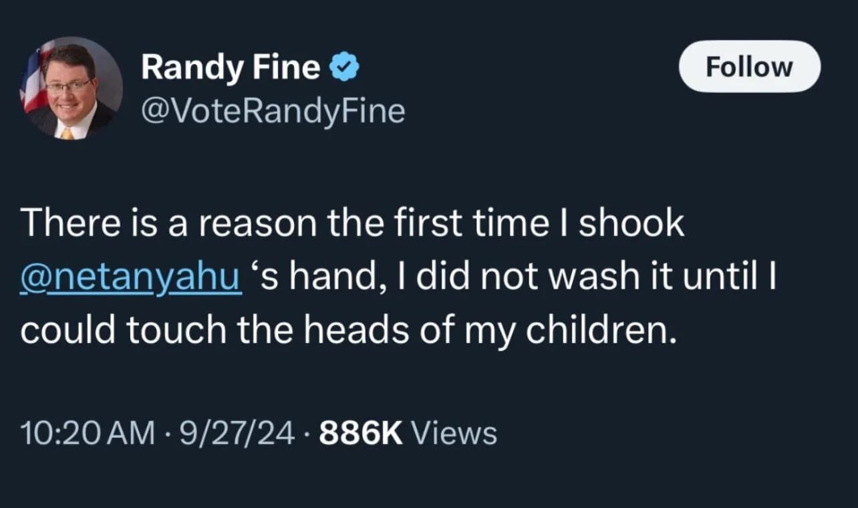This screenshot has height=508, width=858.
Task: Click the Views label
Action: pos(454,433)
